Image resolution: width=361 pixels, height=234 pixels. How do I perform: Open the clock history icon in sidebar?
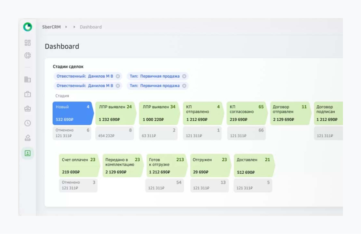[x=27, y=123]
